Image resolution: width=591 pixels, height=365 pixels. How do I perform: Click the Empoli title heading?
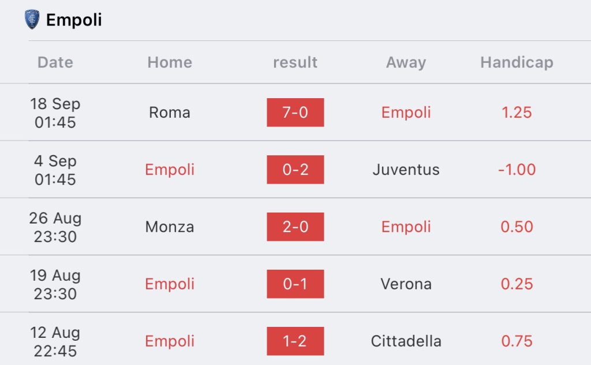click(x=74, y=20)
